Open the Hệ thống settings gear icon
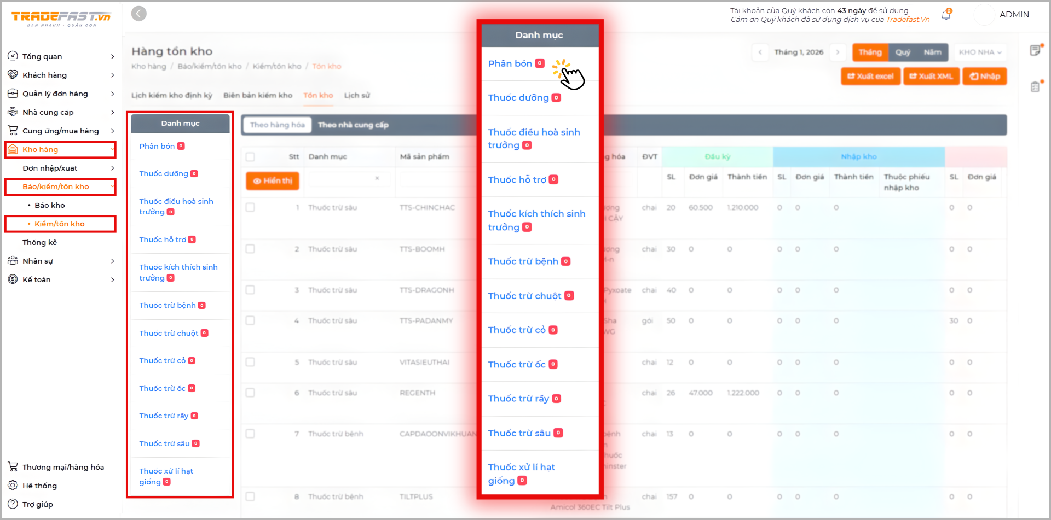Viewport: 1051px width, 520px height. click(x=13, y=486)
